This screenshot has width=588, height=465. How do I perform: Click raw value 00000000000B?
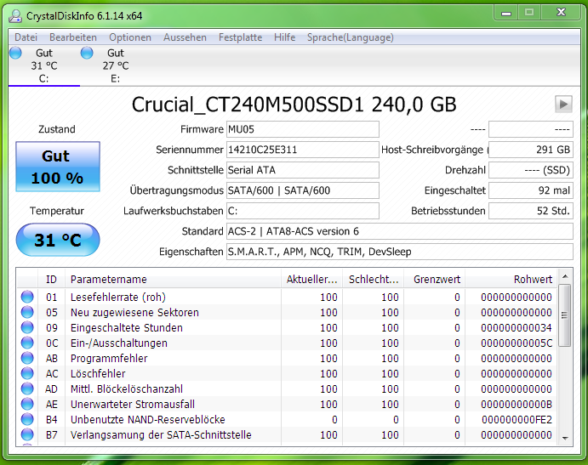[517, 405]
